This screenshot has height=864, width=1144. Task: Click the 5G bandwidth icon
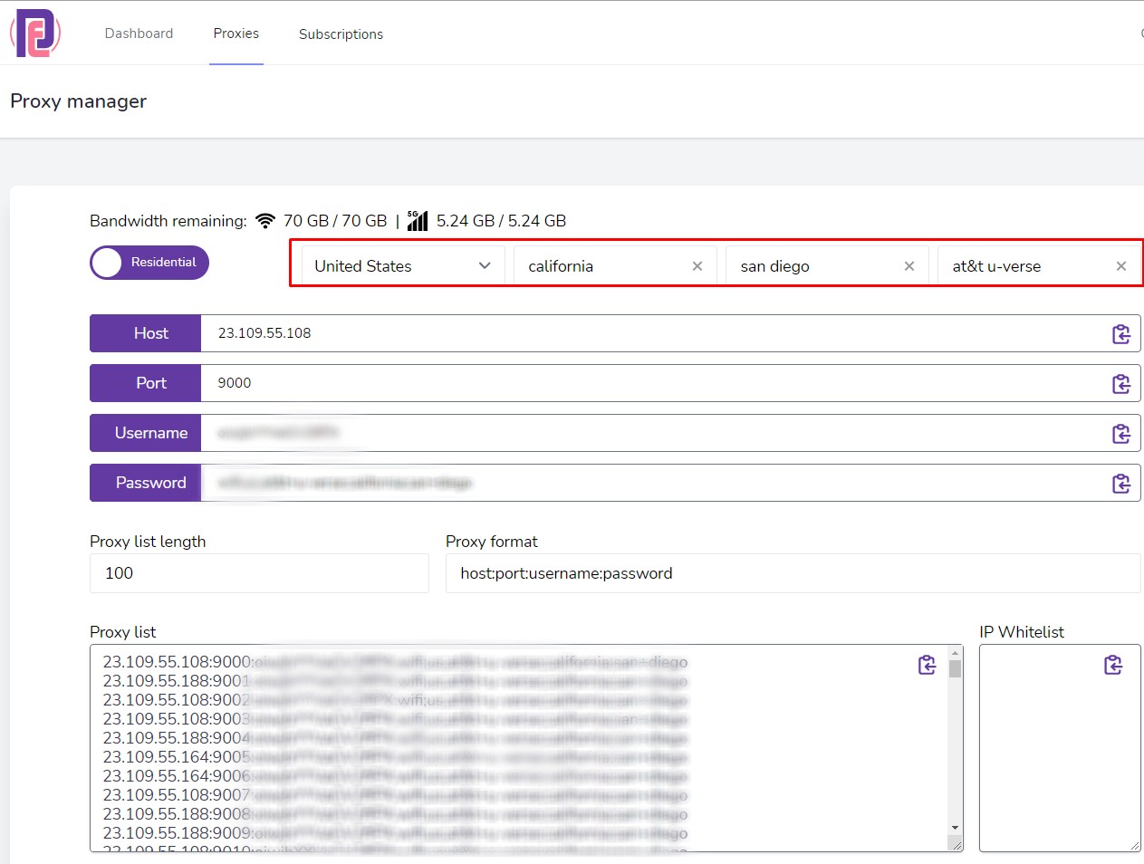pyautogui.click(x=417, y=220)
